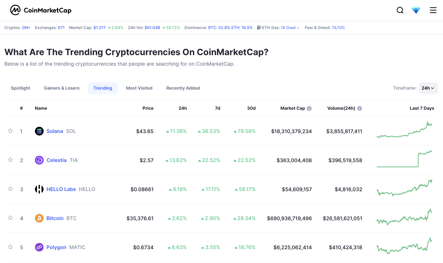Open the hamburger menu icon

tap(433, 10)
